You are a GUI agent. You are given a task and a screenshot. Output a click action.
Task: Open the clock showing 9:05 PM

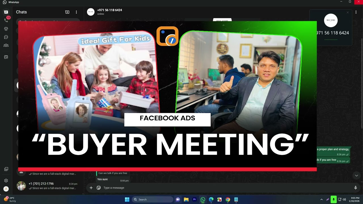pyautogui.click(x=355, y=199)
